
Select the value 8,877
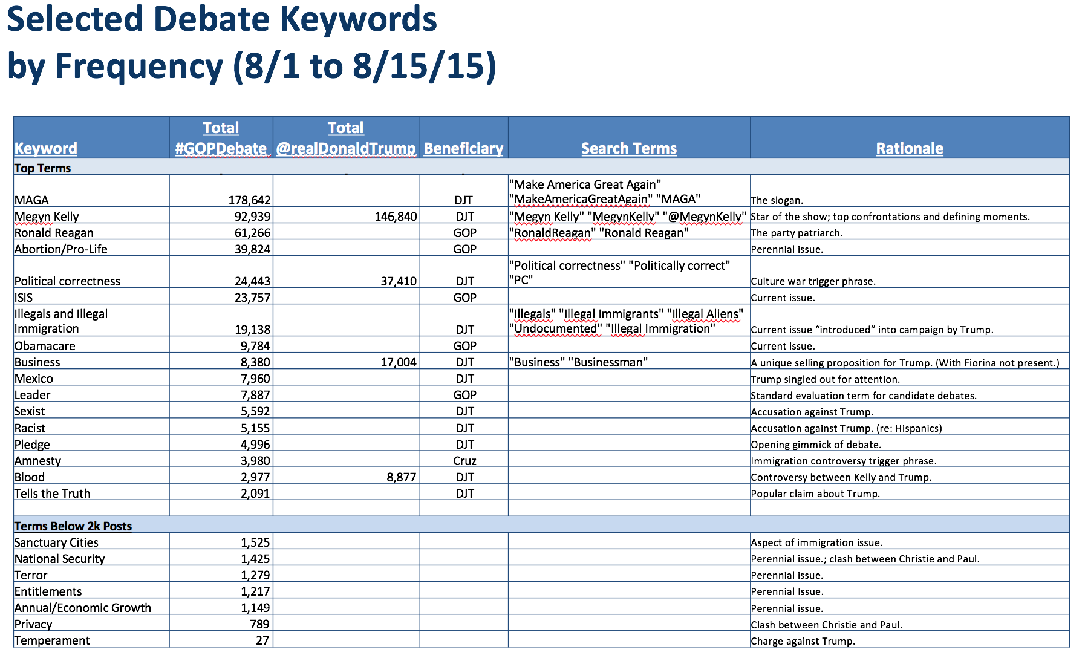click(402, 477)
